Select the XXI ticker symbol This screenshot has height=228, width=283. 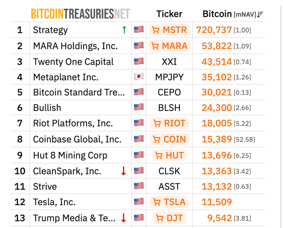point(169,62)
